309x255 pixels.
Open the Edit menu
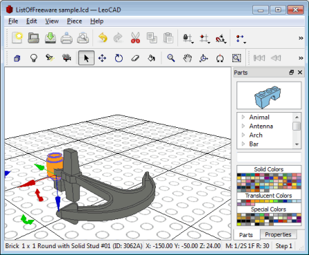[x=32, y=21]
